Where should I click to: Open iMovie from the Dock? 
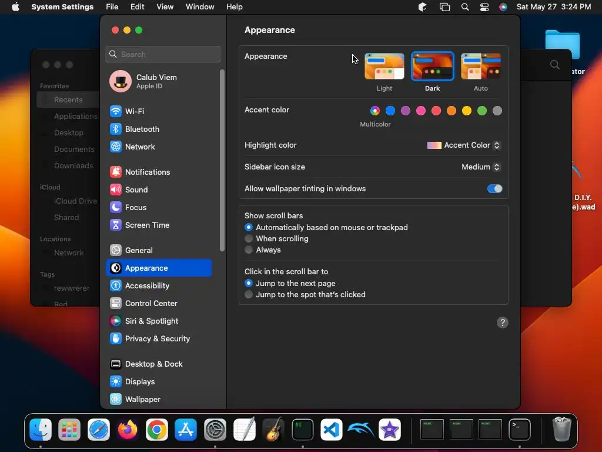tap(390, 429)
